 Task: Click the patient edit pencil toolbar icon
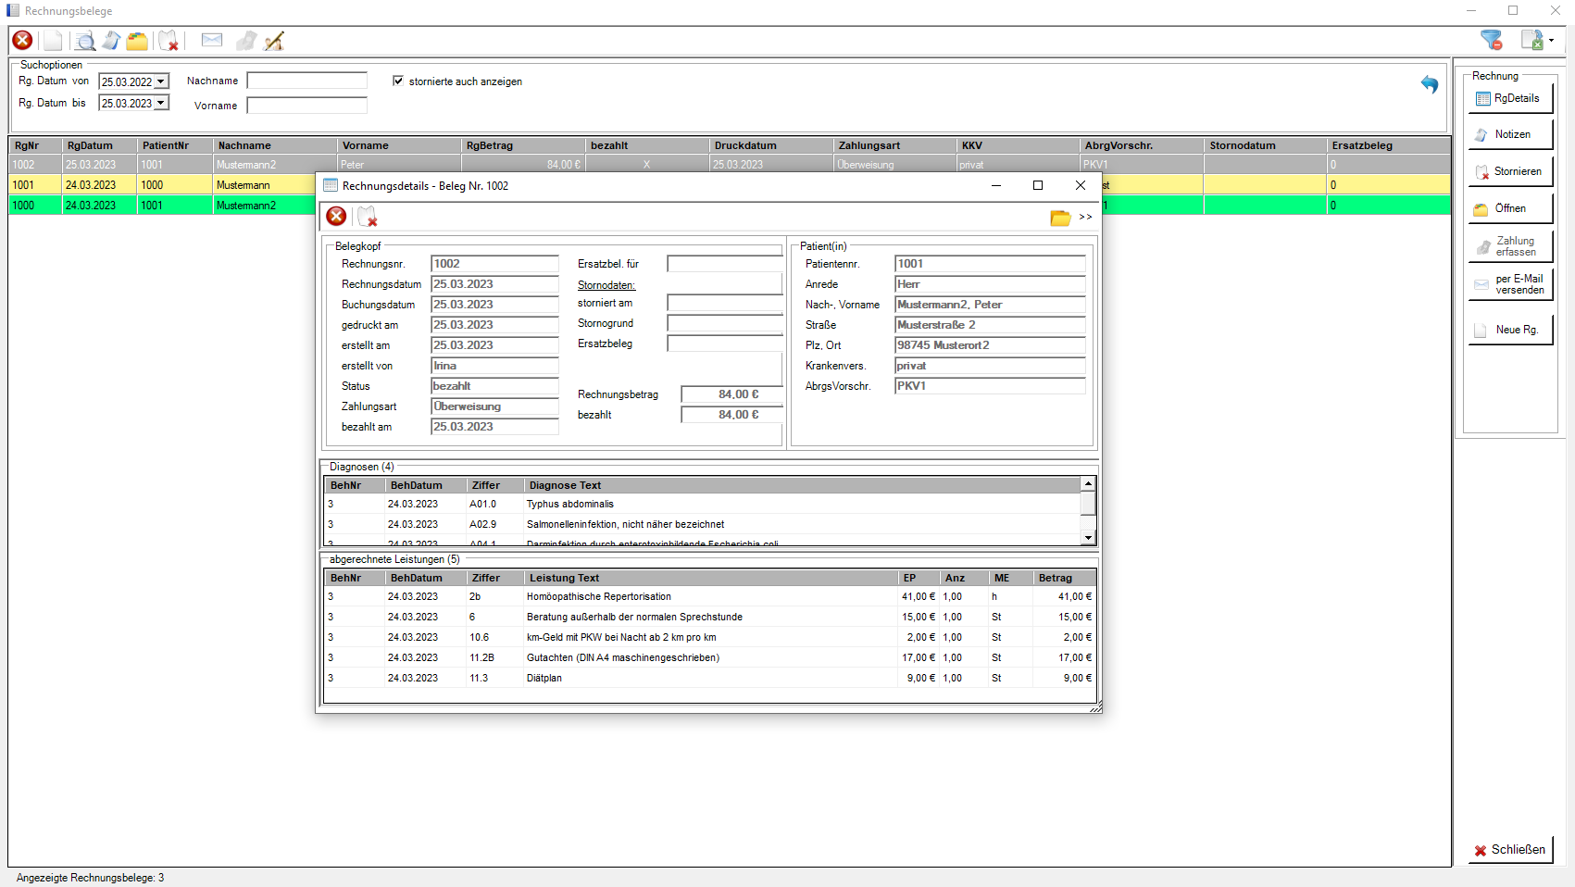[274, 41]
